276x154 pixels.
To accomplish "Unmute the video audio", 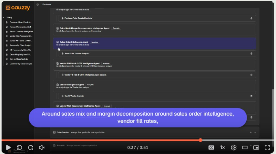I will [42, 148].
